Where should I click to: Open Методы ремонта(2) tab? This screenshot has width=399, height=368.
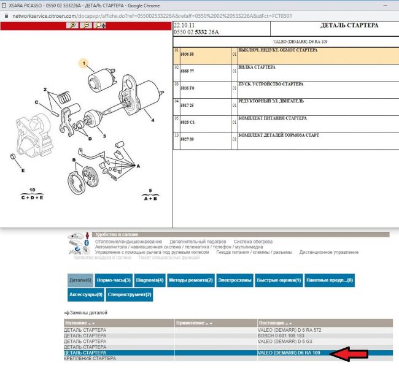pos(190,280)
